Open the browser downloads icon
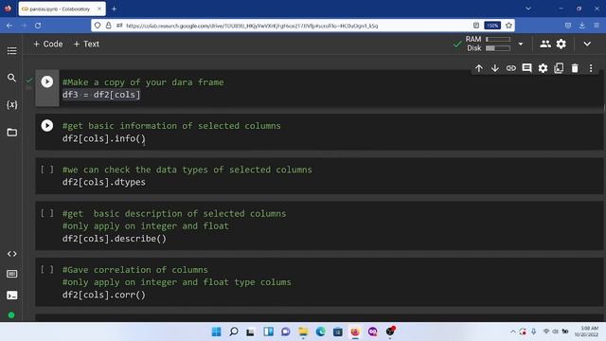This screenshot has width=606, height=341. (x=582, y=26)
